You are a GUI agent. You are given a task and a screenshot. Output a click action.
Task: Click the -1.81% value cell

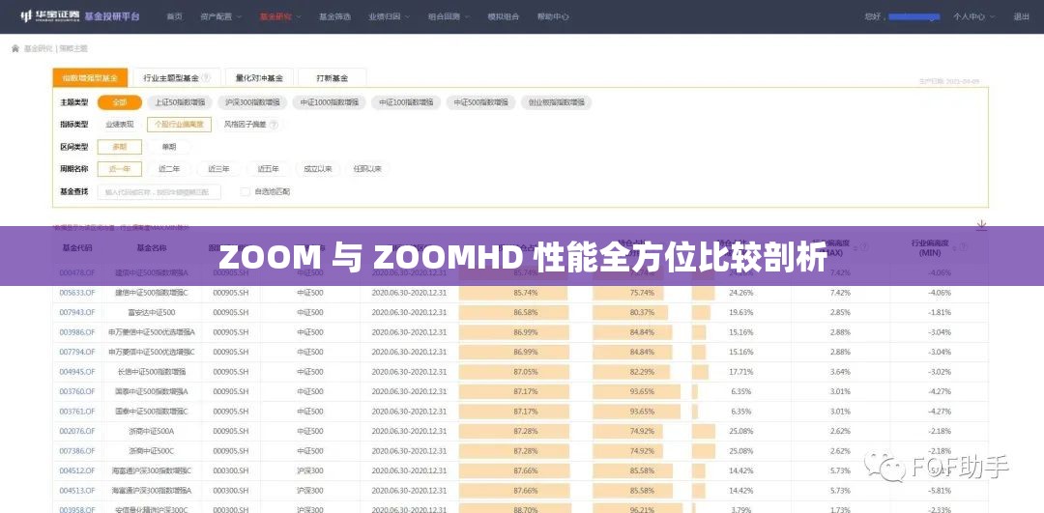click(x=939, y=312)
